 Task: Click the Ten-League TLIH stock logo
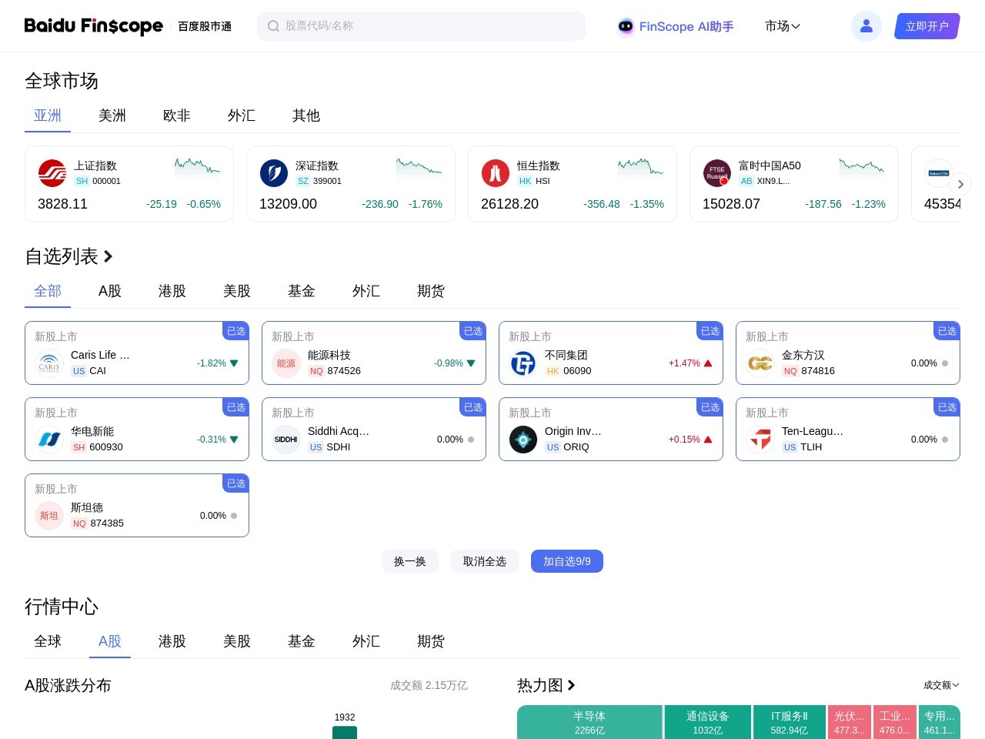[x=760, y=440]
